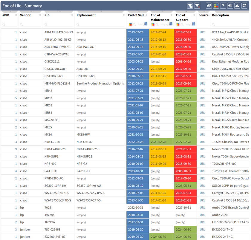
Task: Sort the #PID column using its arrows
Action: coord(16,15)
